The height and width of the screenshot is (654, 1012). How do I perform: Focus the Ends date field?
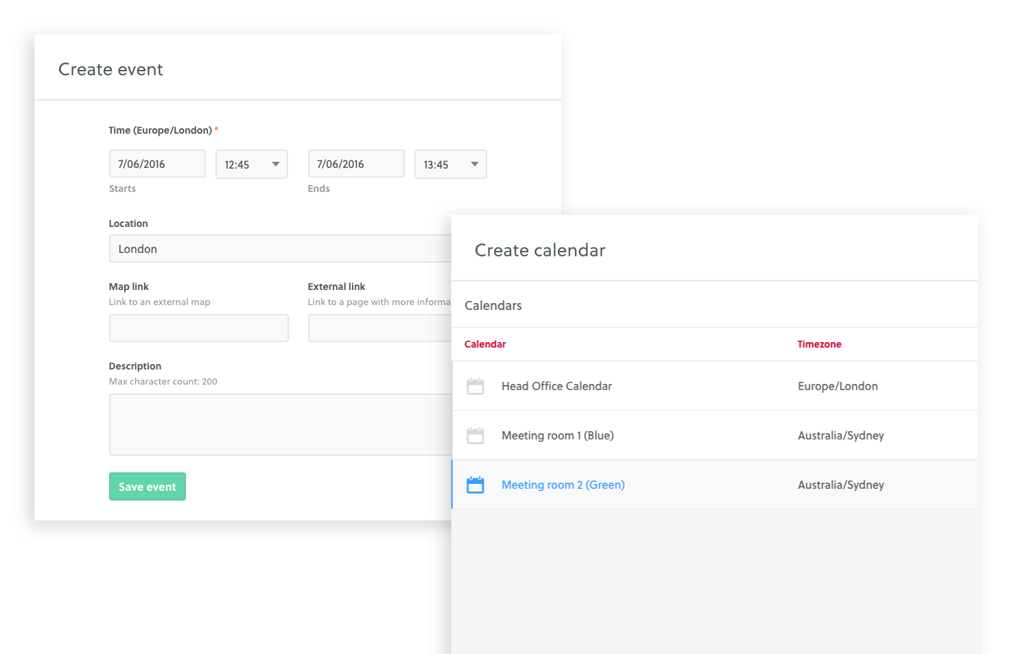(x=356, y=164)
